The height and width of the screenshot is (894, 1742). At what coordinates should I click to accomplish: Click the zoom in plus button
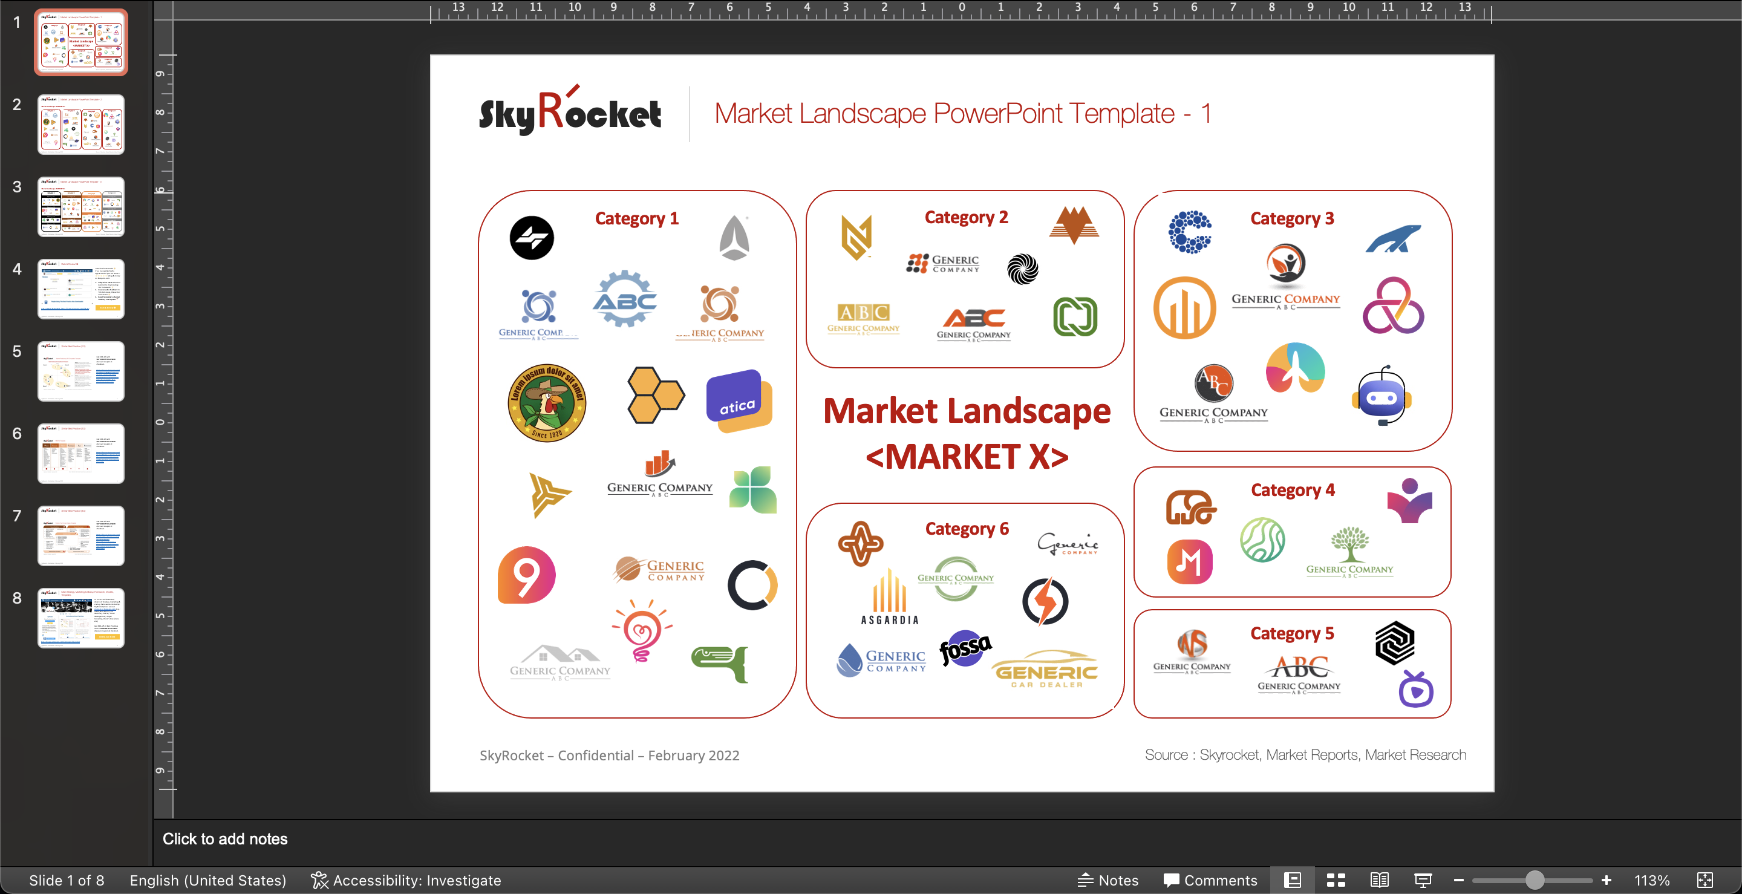[1607, 880]
